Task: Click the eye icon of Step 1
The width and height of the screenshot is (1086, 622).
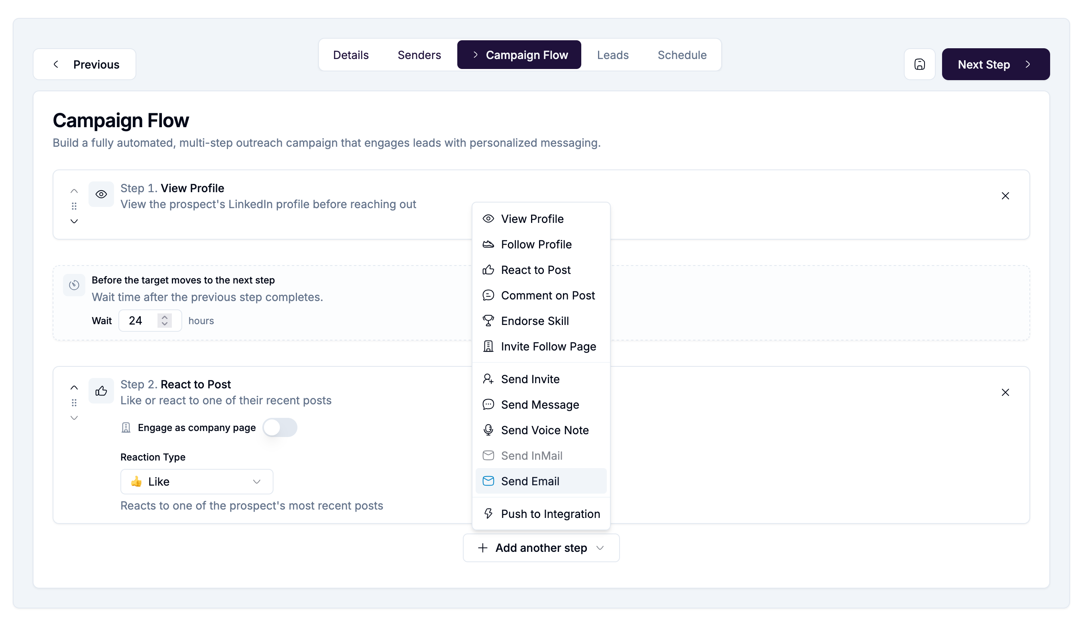Action: pyautogui.click(x=101, y=195)
